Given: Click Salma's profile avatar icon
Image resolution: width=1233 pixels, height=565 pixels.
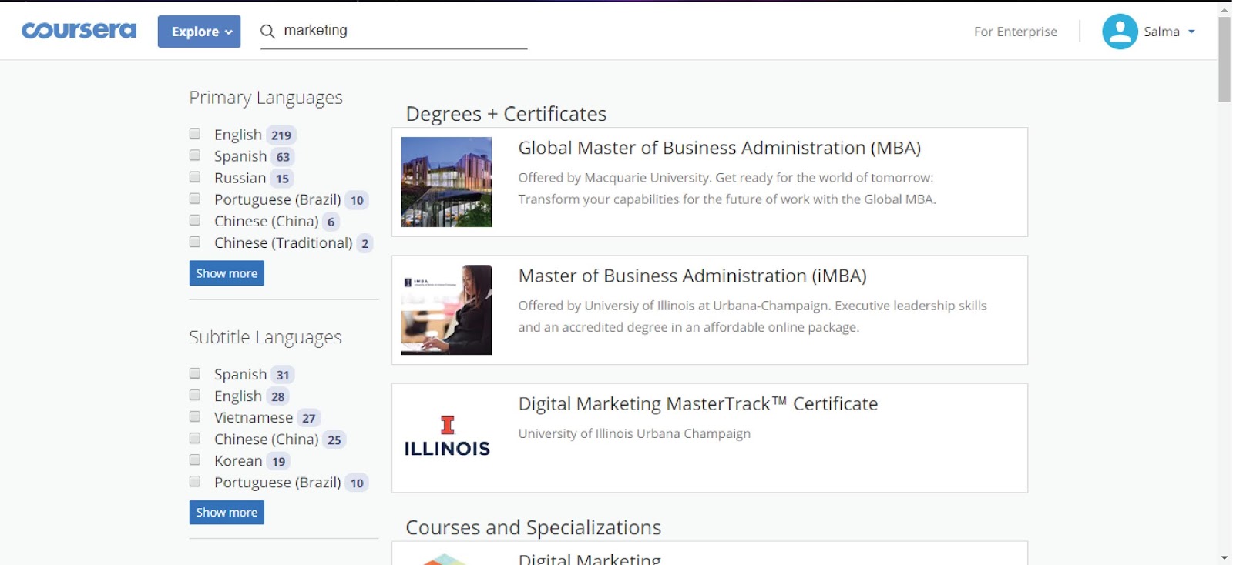Looking at the screenshot, I should [x=1120, y=32].
